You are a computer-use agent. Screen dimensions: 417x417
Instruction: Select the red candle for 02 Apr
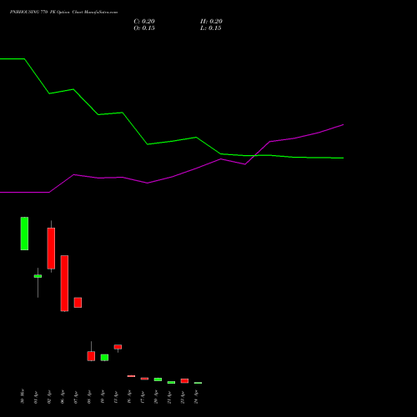click(51, 249)
